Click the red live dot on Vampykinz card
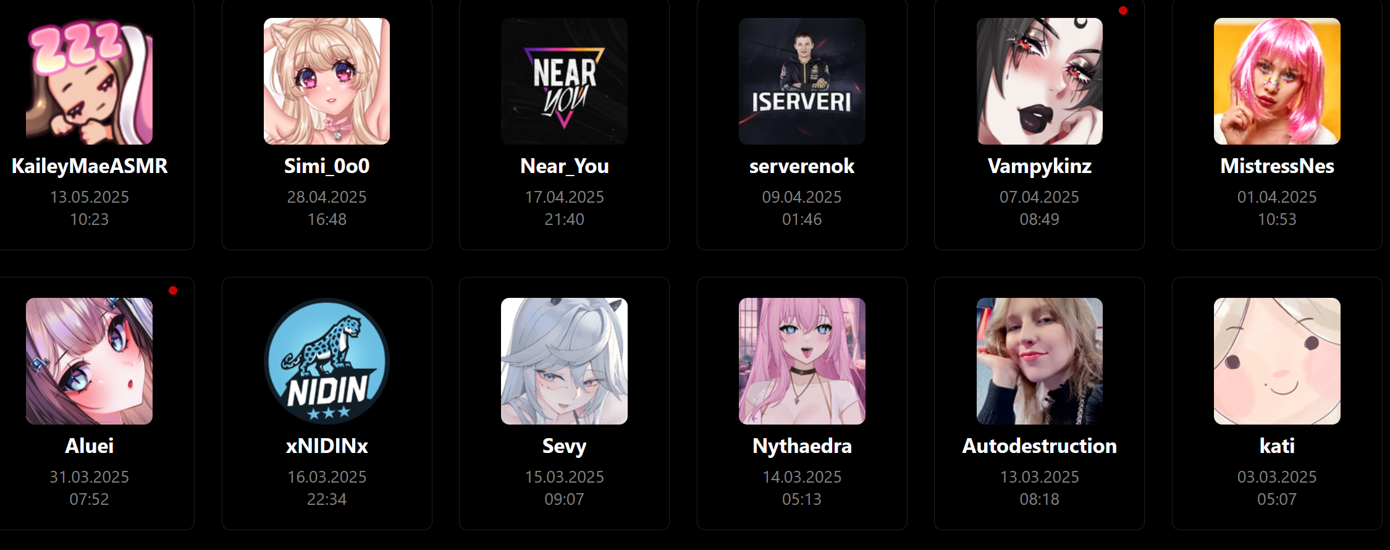This screenshot has width=1390, height=550. point(1123,11)
